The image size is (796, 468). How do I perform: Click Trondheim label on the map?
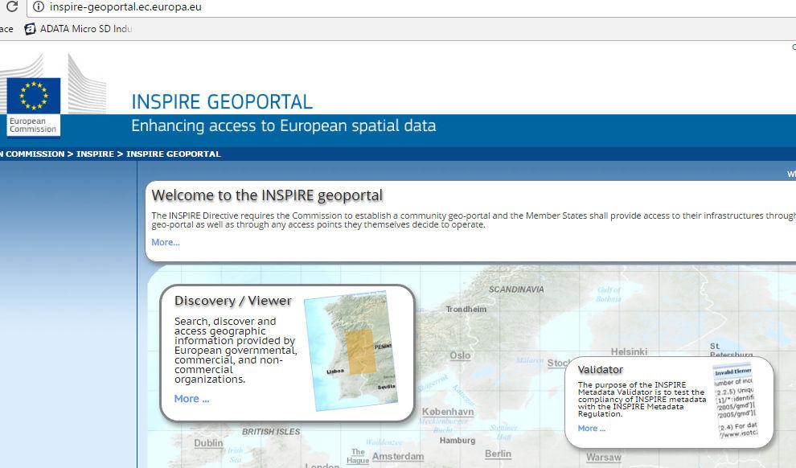coord(466,309)
